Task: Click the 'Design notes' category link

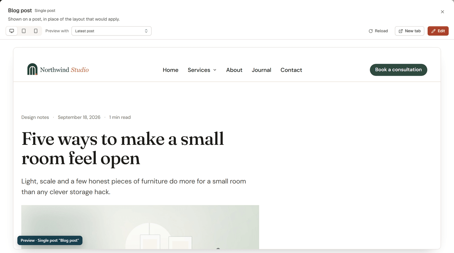Action: click(35, 117)
